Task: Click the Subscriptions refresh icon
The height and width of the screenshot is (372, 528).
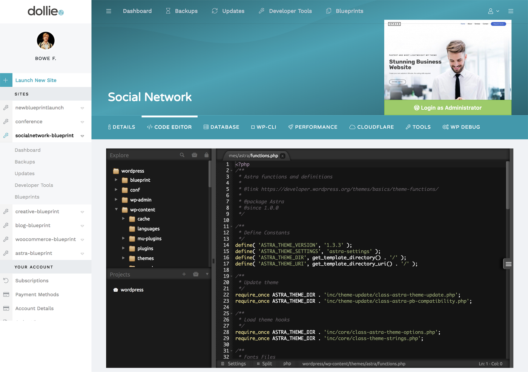Action: tap(6, 281)
